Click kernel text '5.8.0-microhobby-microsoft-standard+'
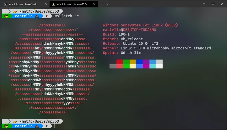Screen dimensions: 227x130 click(x=174, y=48)
